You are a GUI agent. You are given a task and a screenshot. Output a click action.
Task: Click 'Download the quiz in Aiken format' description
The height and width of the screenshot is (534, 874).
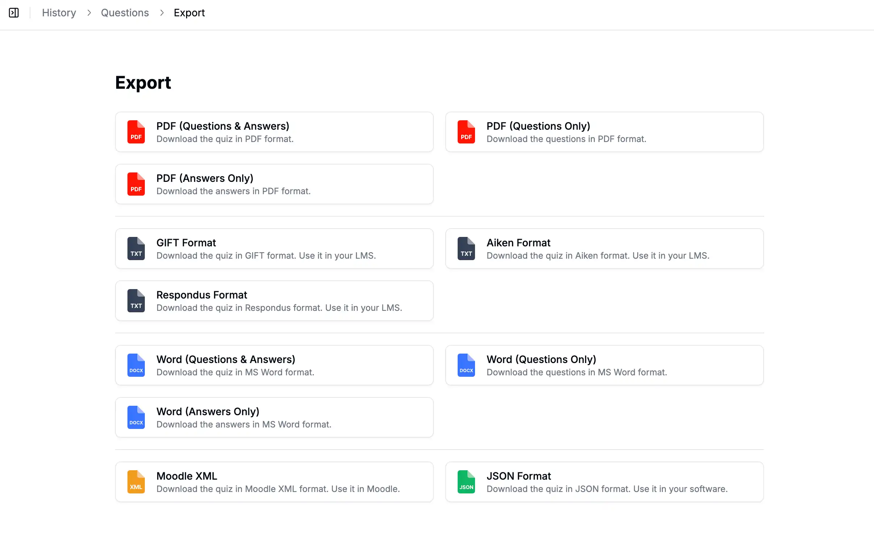point(598,256)
